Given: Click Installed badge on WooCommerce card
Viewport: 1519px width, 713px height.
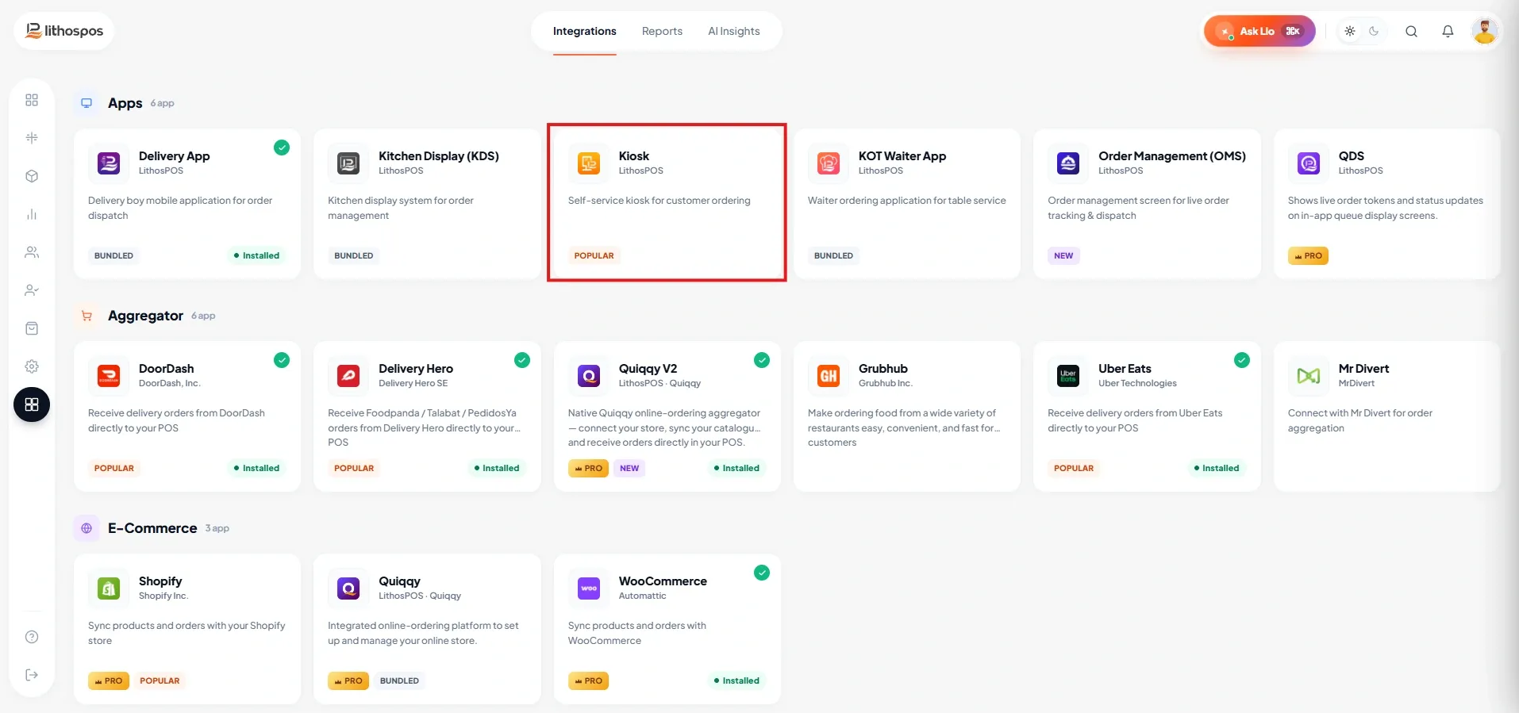Looking at the screenshot, I should click(x=736, y=680).
